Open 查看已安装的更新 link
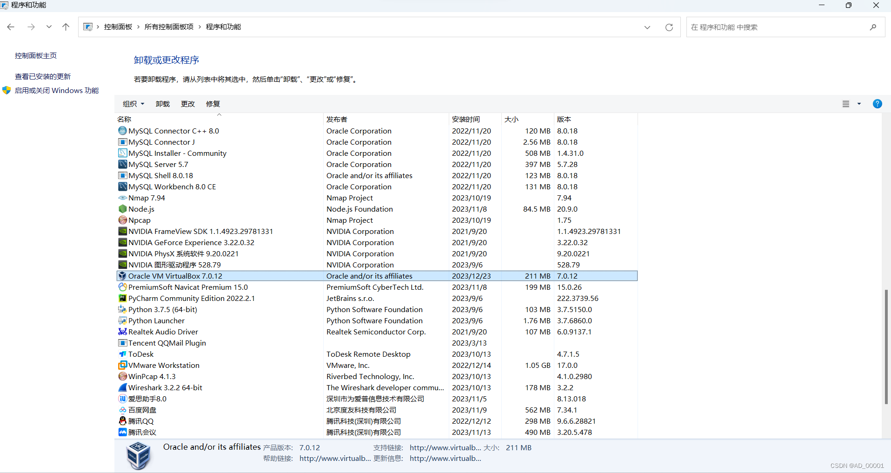This screenshot has height=473, width=891. [x=43, y=76]
